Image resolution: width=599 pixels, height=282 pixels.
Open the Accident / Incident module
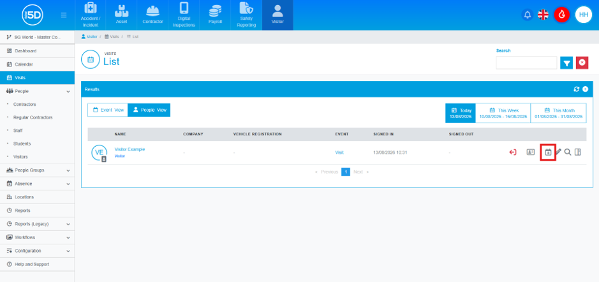point(90,15)
